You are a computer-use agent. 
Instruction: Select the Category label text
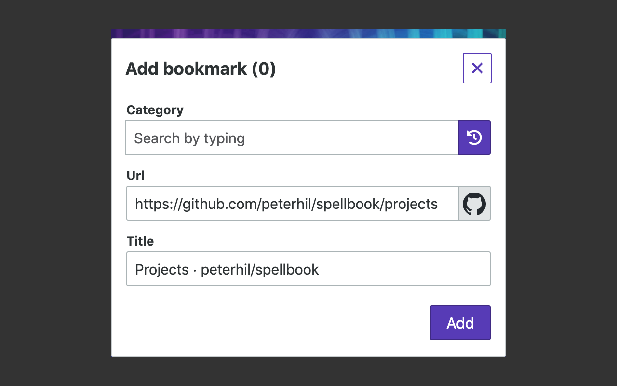tap(155, 110)
